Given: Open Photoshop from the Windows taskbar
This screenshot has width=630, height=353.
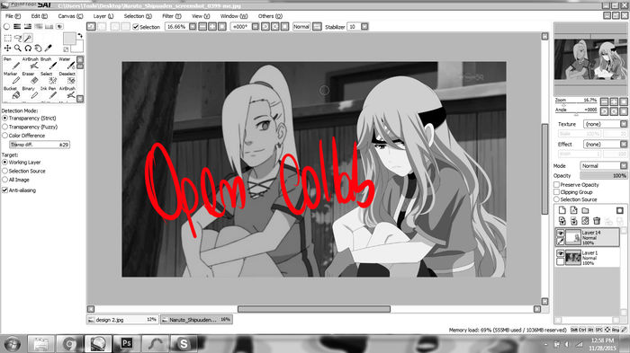Looking at the screenshot, I should click(127, 344).
